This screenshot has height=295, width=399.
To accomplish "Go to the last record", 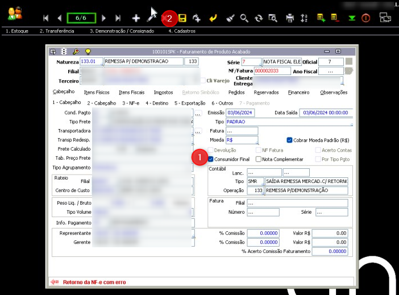I will 118,18.
